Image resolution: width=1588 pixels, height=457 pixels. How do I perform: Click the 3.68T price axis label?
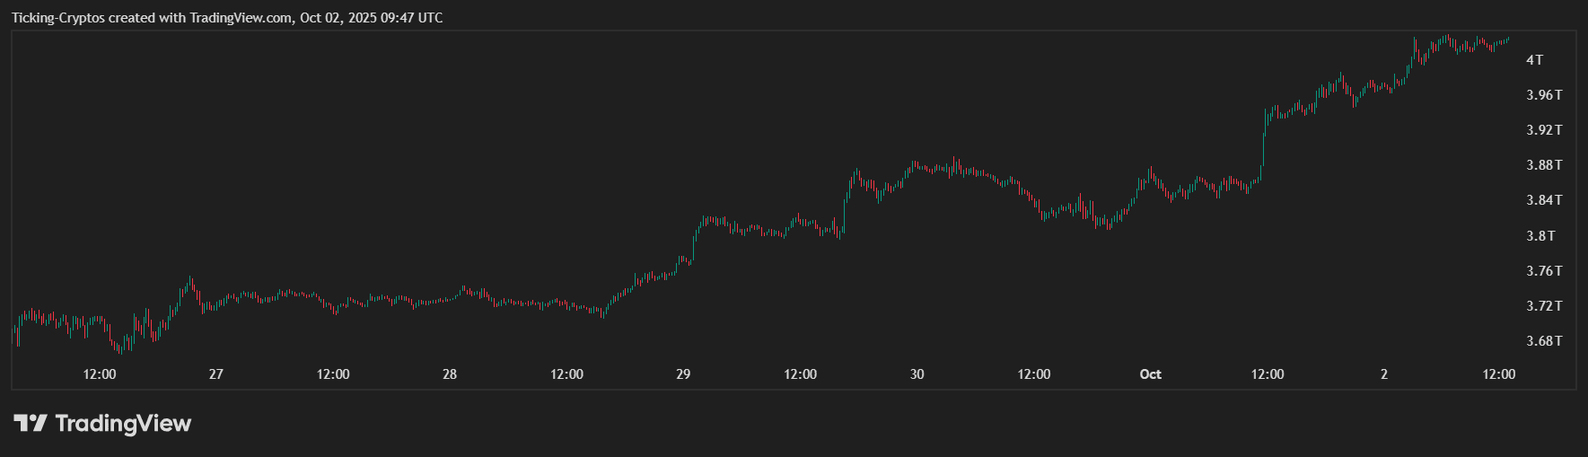click(1544, 341)
